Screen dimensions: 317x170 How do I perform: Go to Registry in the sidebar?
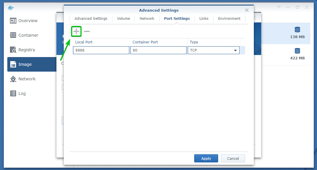coord(26,50)
